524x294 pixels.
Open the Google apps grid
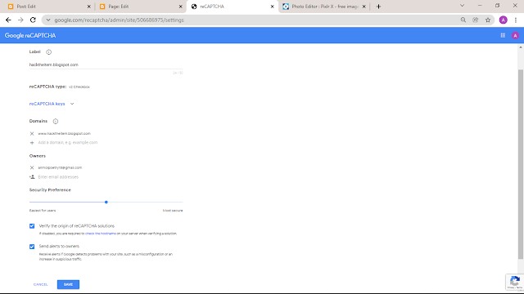[503, 35]
